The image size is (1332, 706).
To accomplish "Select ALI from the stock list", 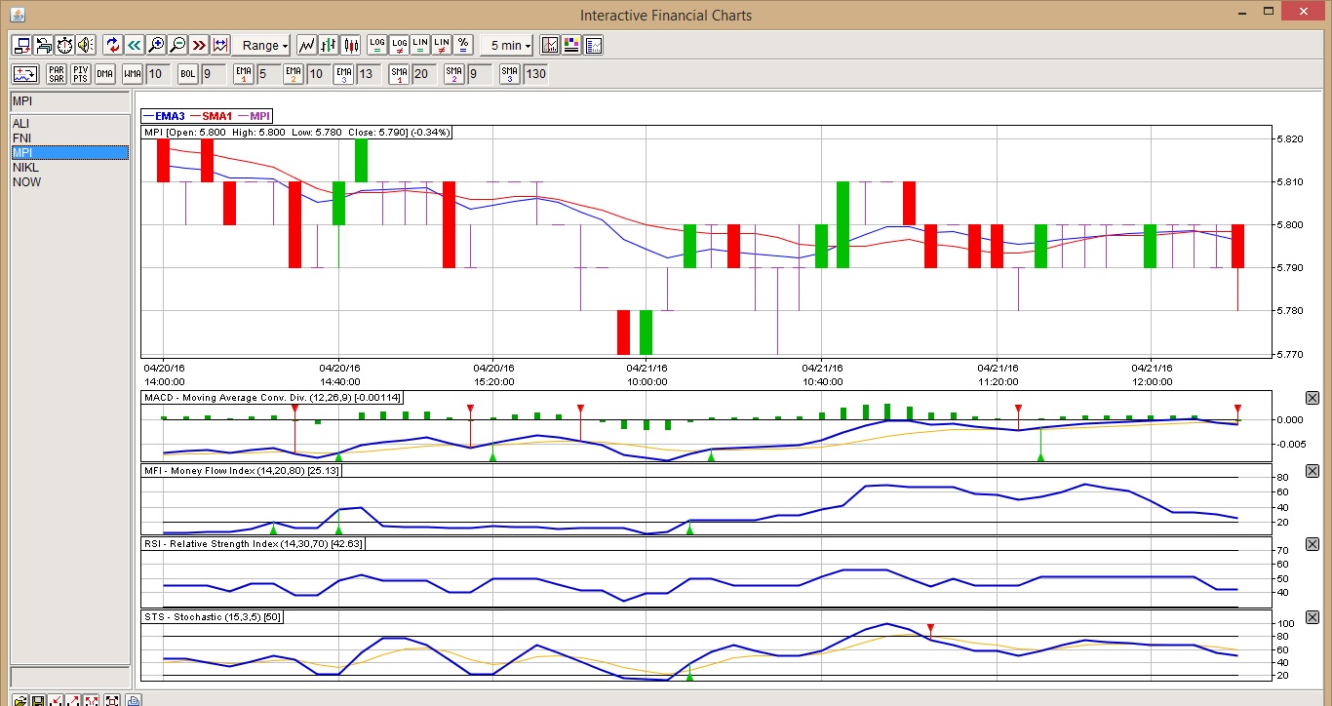I will pyautogui.click(x=20, y=124).
